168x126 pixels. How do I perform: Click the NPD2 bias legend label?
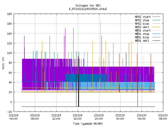coord(142,24)
